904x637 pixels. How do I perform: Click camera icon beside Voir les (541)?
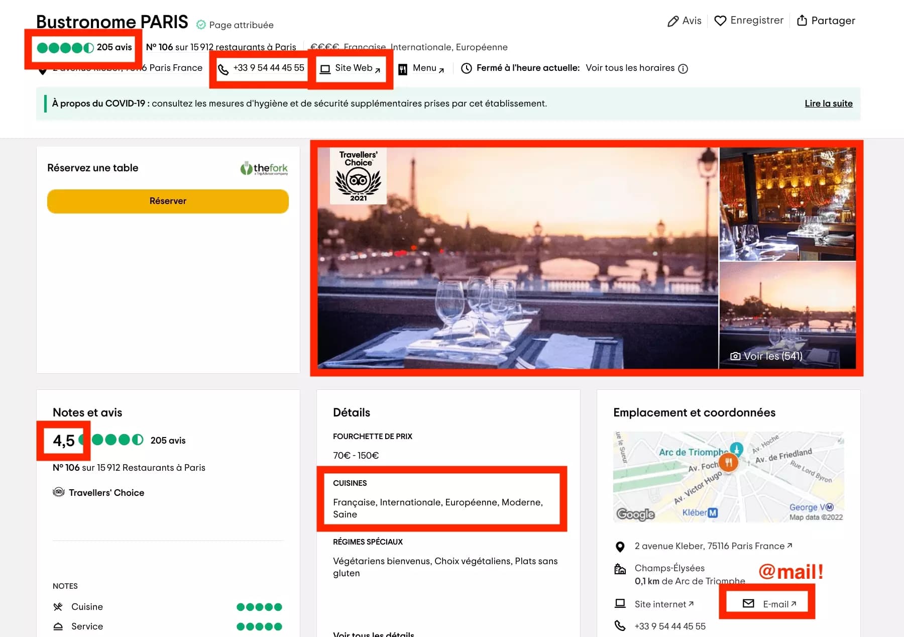click(735, 356)
